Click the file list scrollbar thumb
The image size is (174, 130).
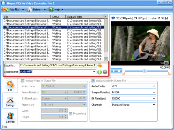tap(106, 35)
